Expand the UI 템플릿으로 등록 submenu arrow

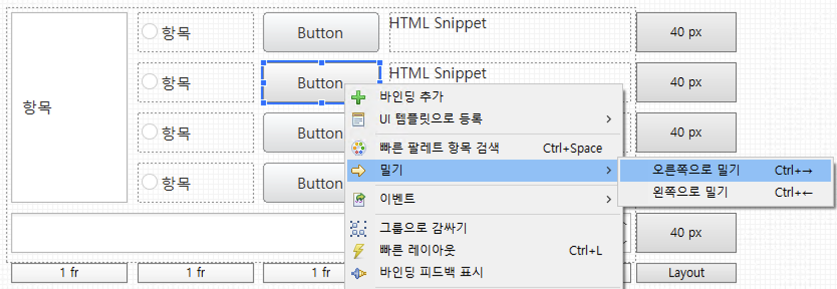pyautogui.click(x=609, y=119)
